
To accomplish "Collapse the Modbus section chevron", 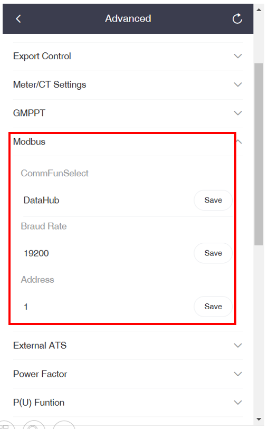I will [x=239, y=142].
